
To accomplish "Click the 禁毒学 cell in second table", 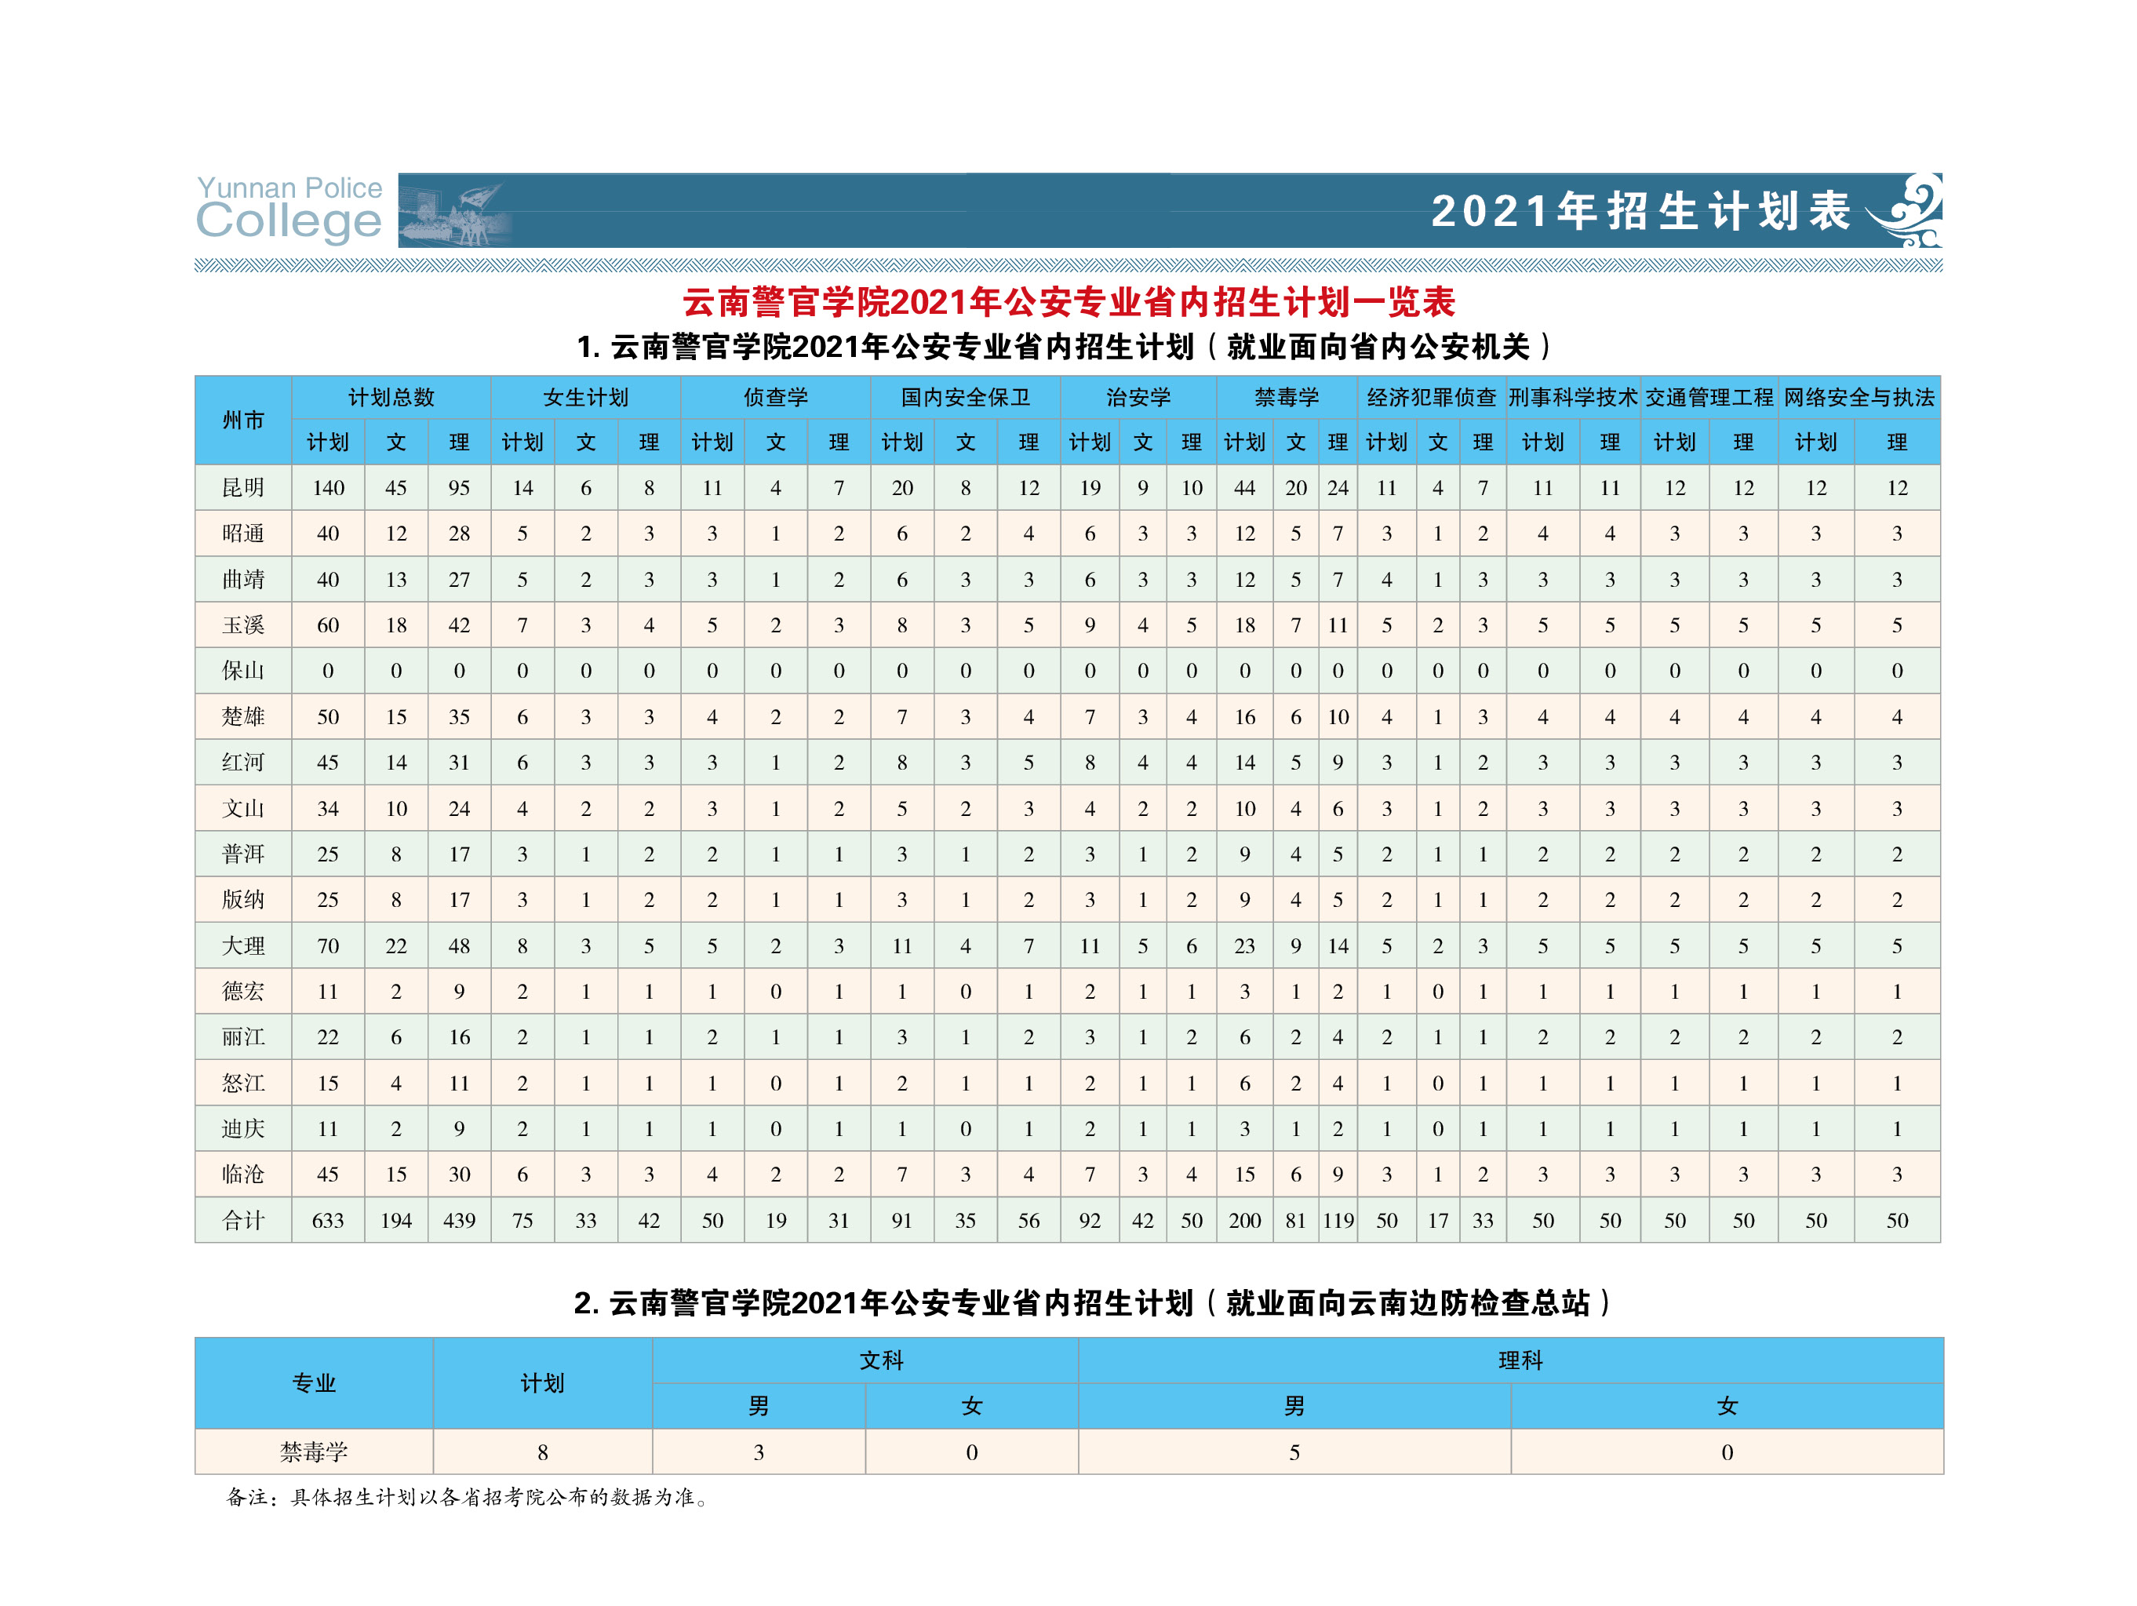I will pos(314,1451).
